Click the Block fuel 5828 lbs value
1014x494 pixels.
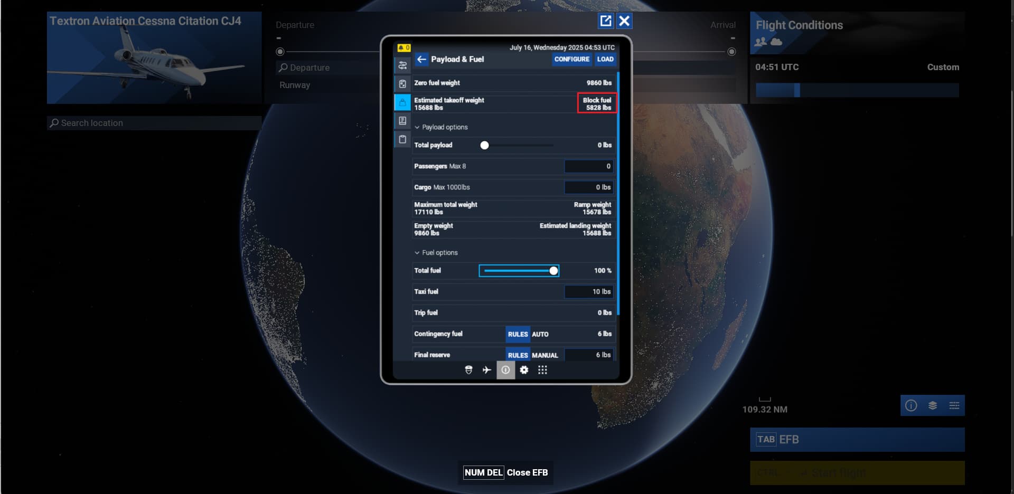[x=597, y=103]
